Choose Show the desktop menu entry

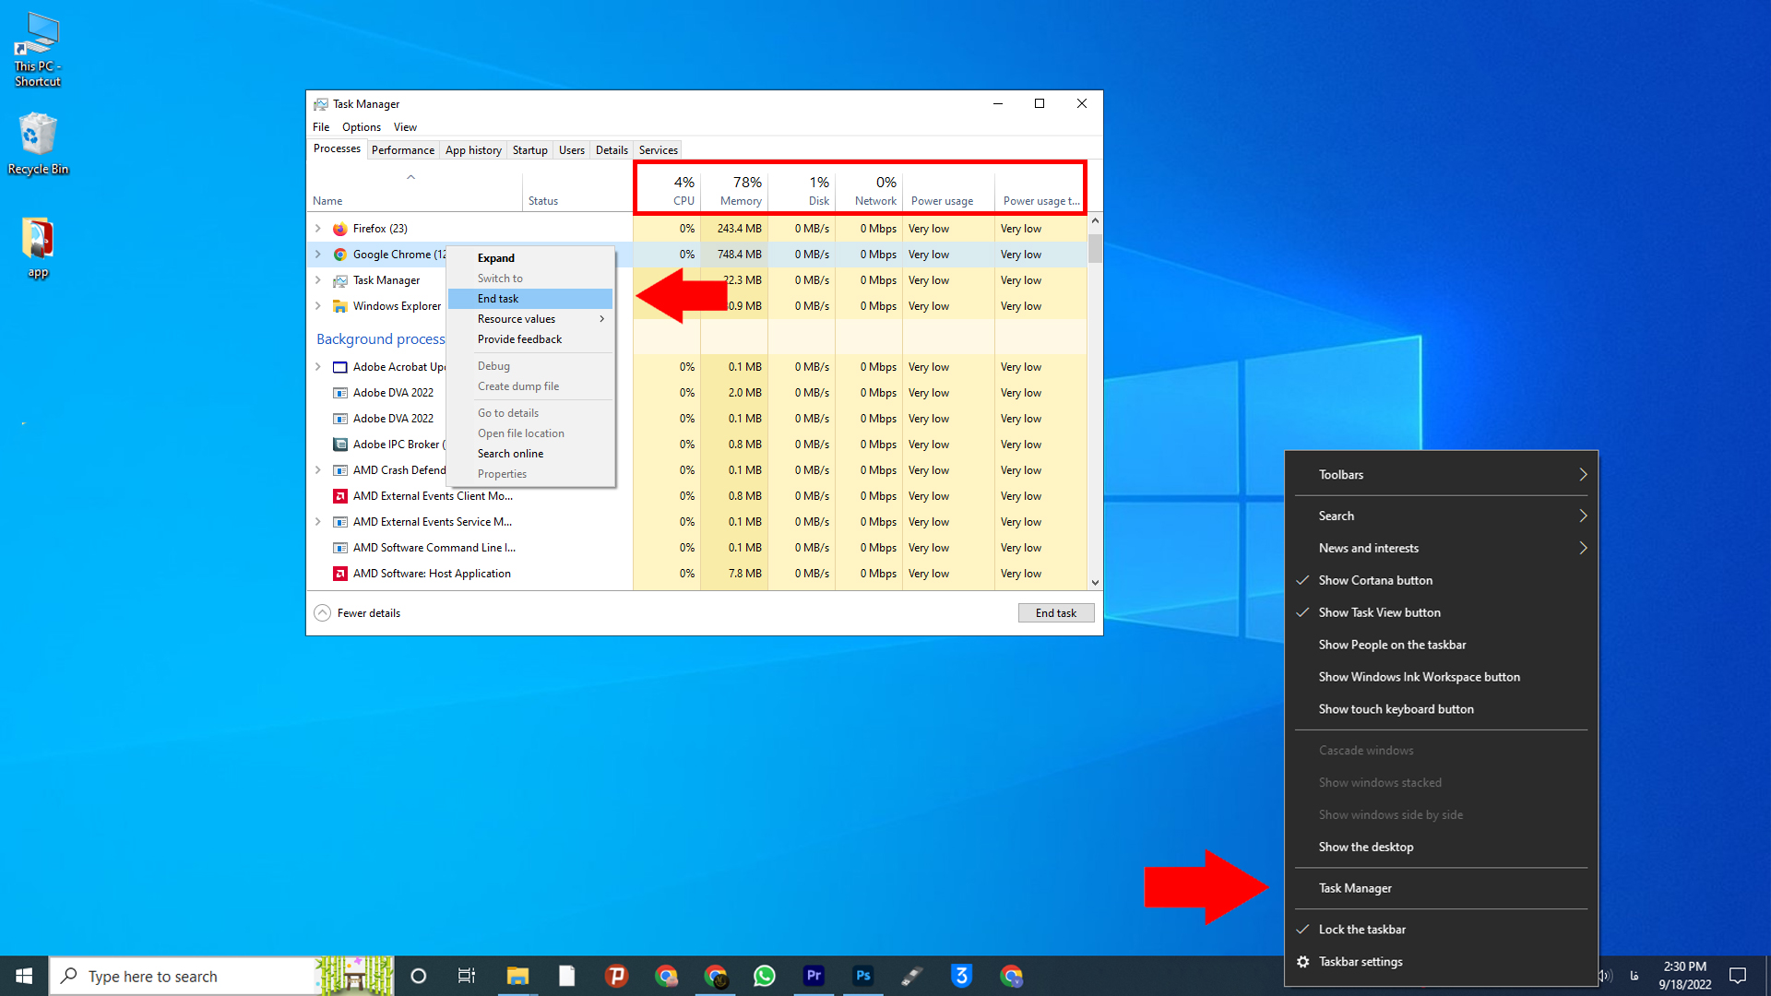point(1441,847)
